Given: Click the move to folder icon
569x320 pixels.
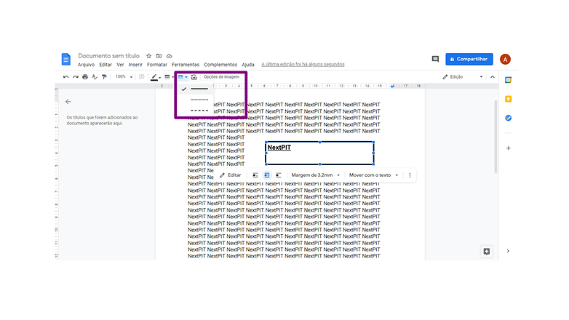Looking at the screenshot, I should coord(159,56).
